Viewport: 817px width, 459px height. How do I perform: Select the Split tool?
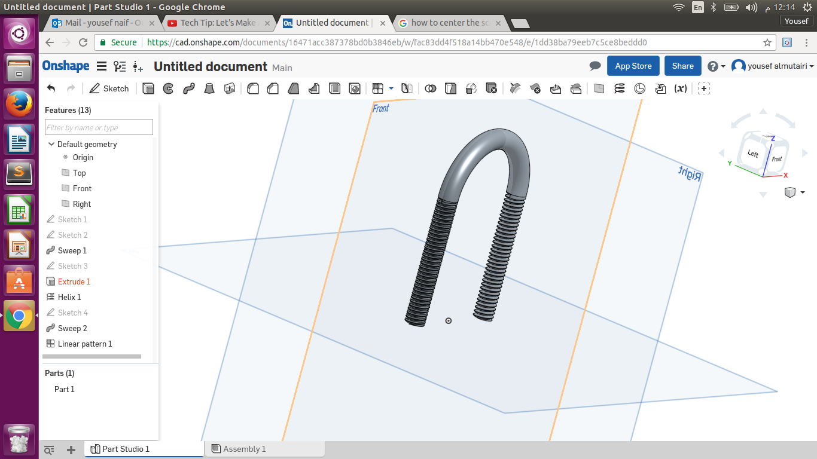(451, 88)
